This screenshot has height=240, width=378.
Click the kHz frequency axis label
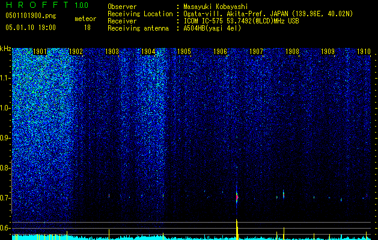click(x=5, y=49)
